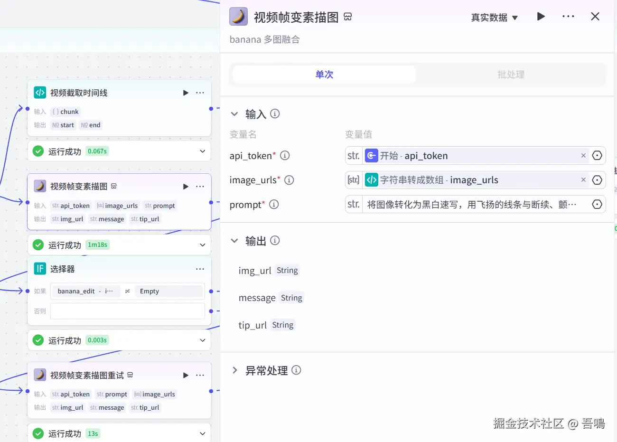Screen dimensions: 617x442
Task: Click the banana icon of 视频帧变素描图 node
Action: coord(40,186)
